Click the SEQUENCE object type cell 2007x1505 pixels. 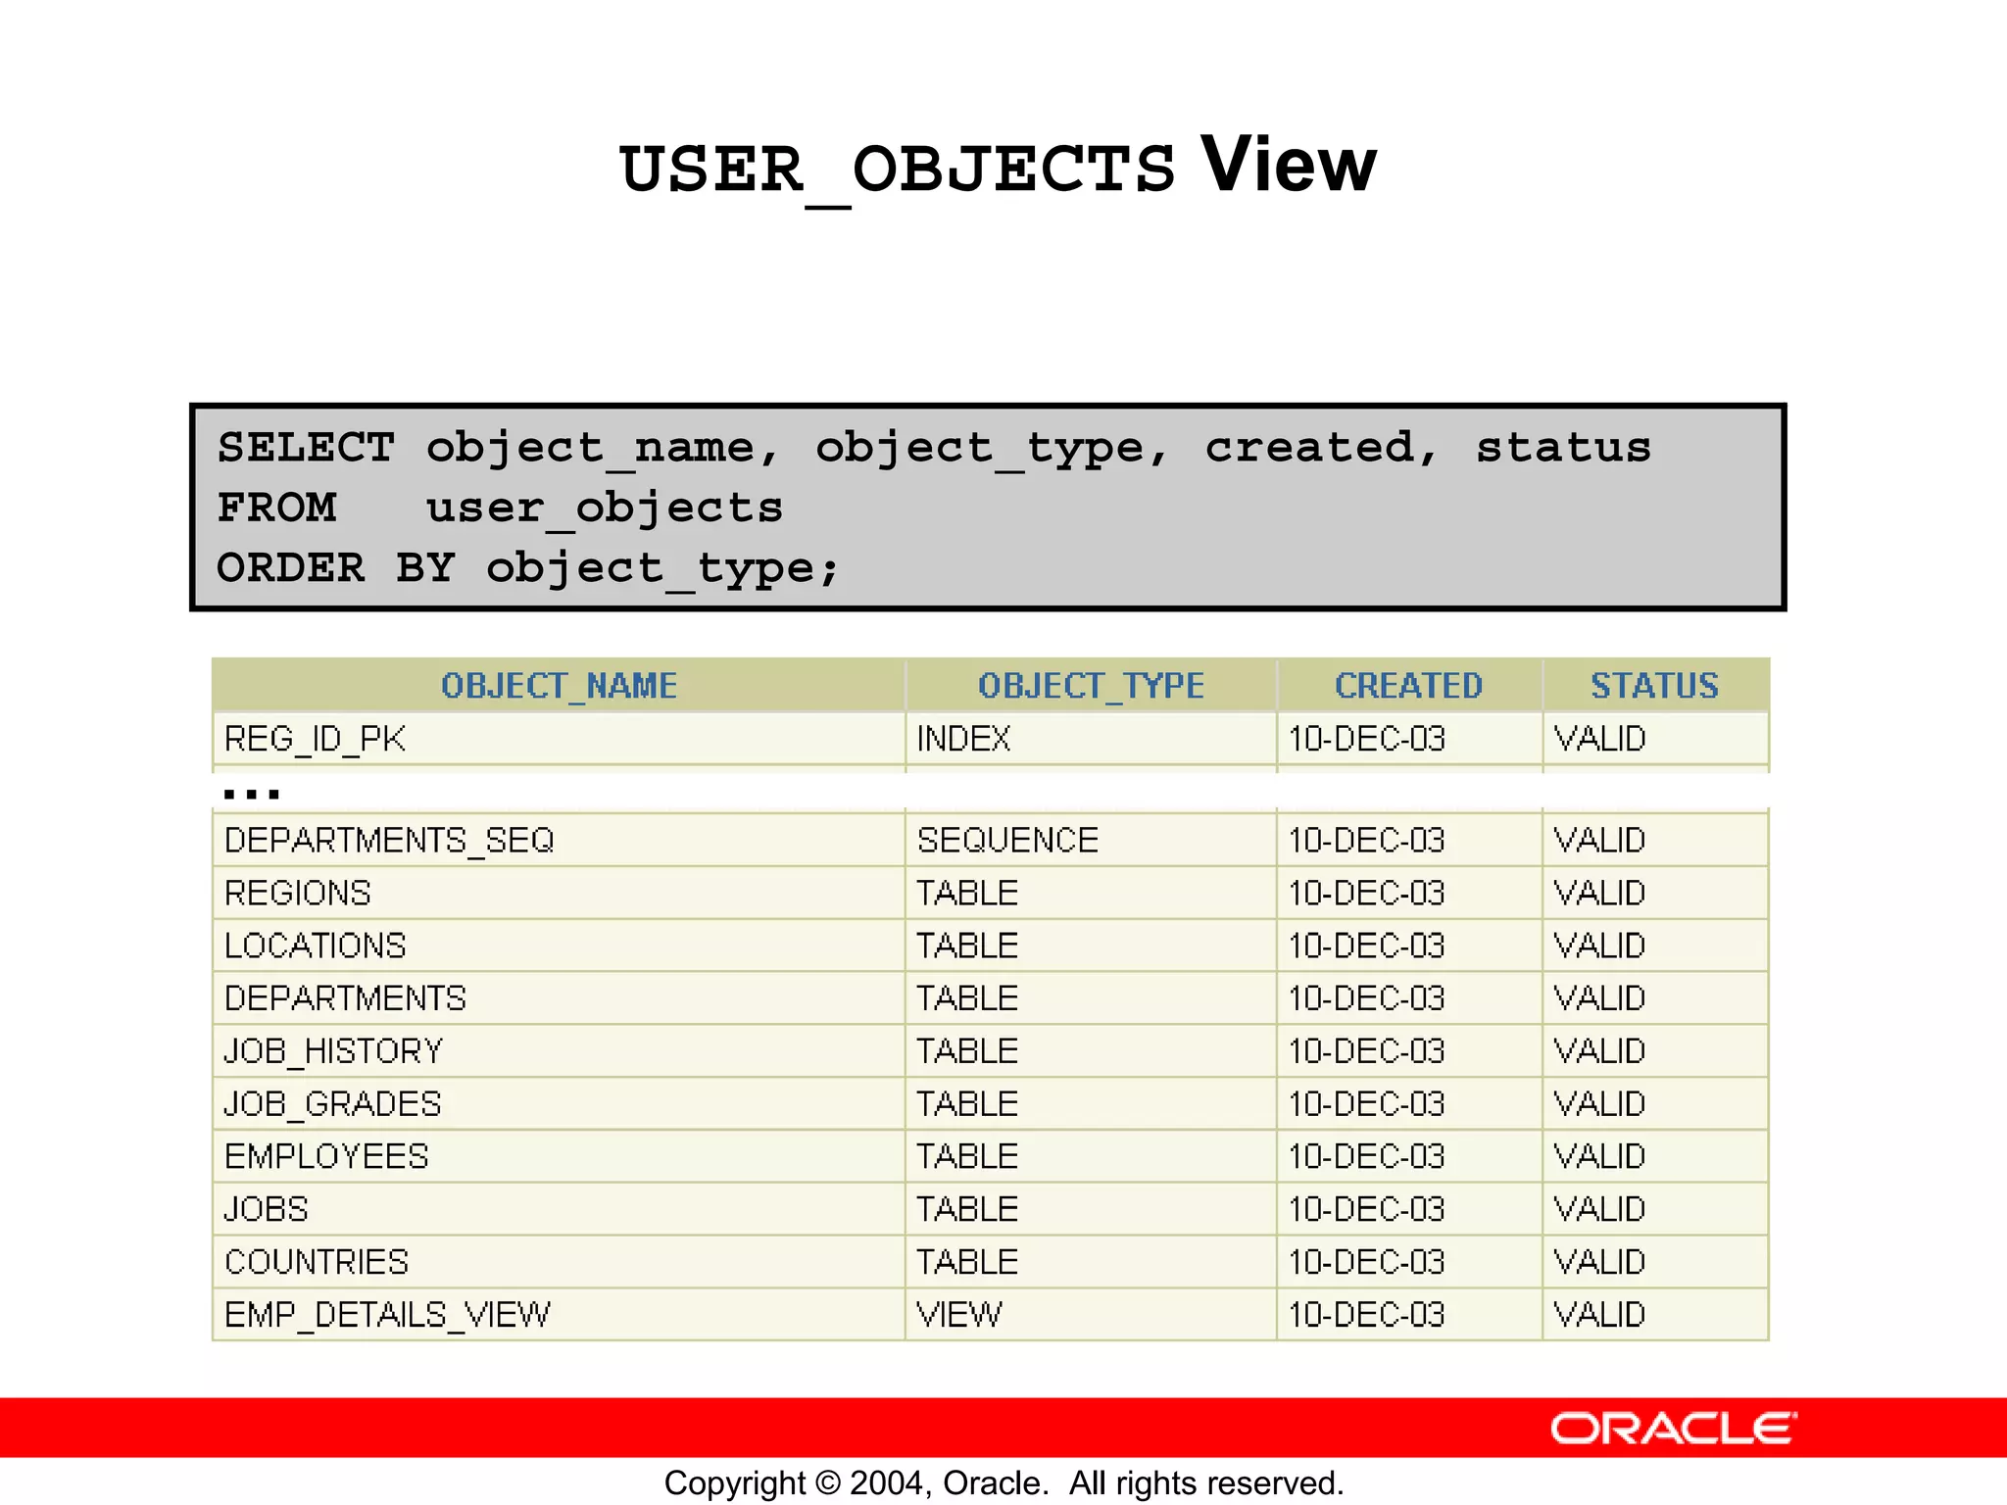click(x=1007, y=841)
